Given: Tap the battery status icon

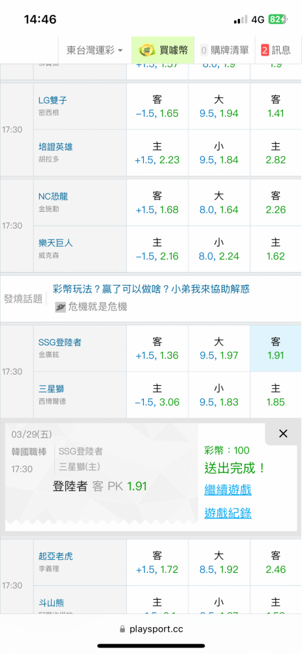Looking at the screenshot, I should [278, 19].
